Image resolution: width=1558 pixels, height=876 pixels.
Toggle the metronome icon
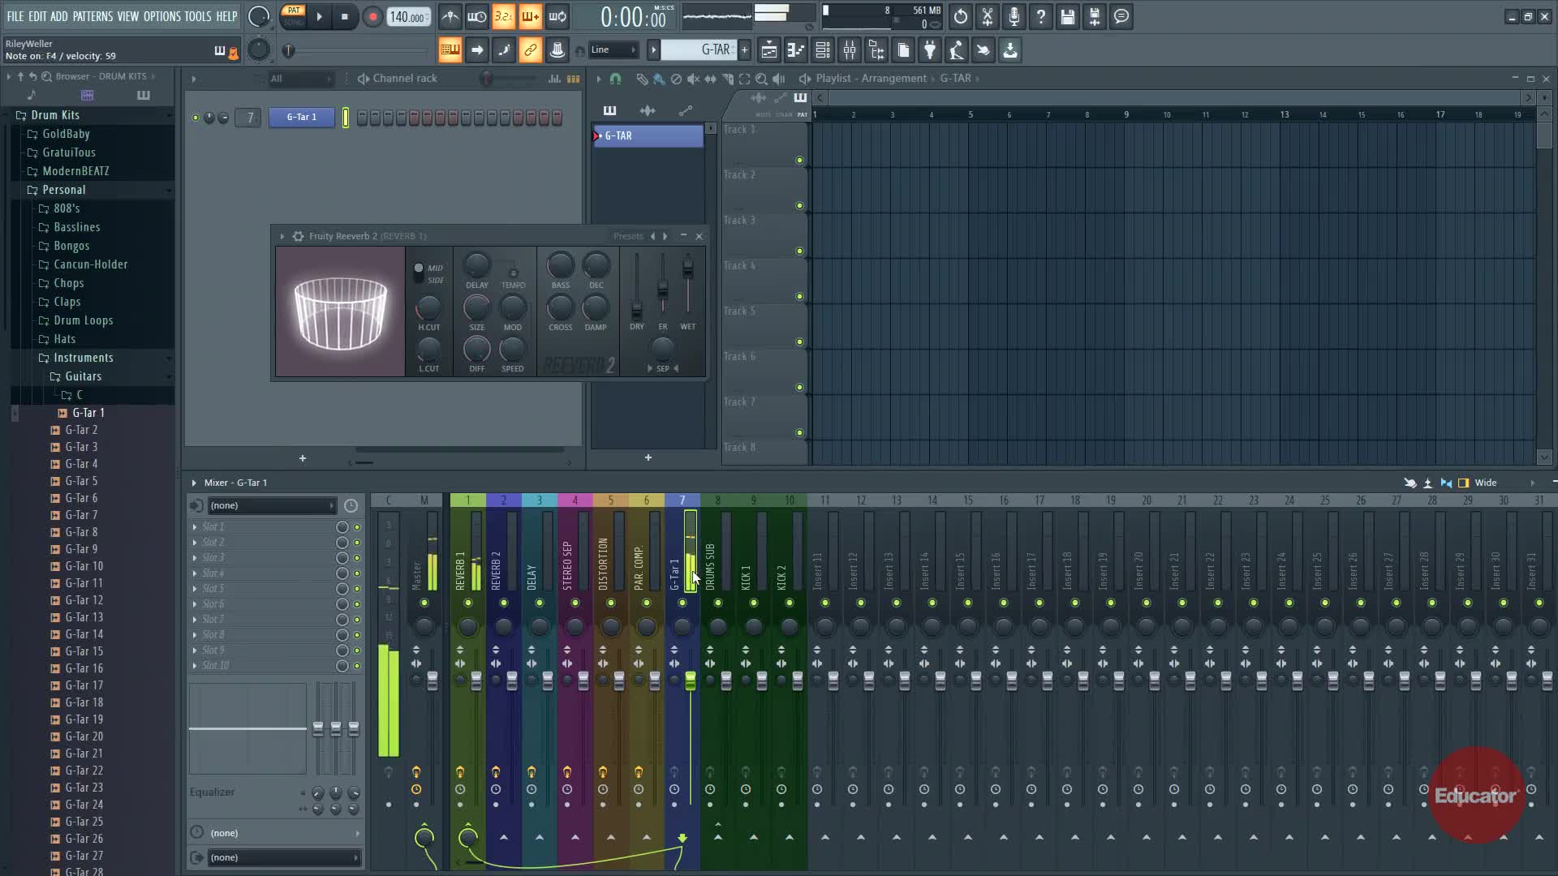pyautogui.click(x=450, y=17)
